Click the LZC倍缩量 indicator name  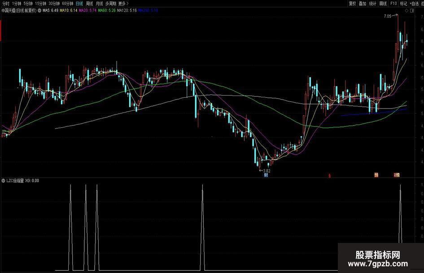pos(15,181)
